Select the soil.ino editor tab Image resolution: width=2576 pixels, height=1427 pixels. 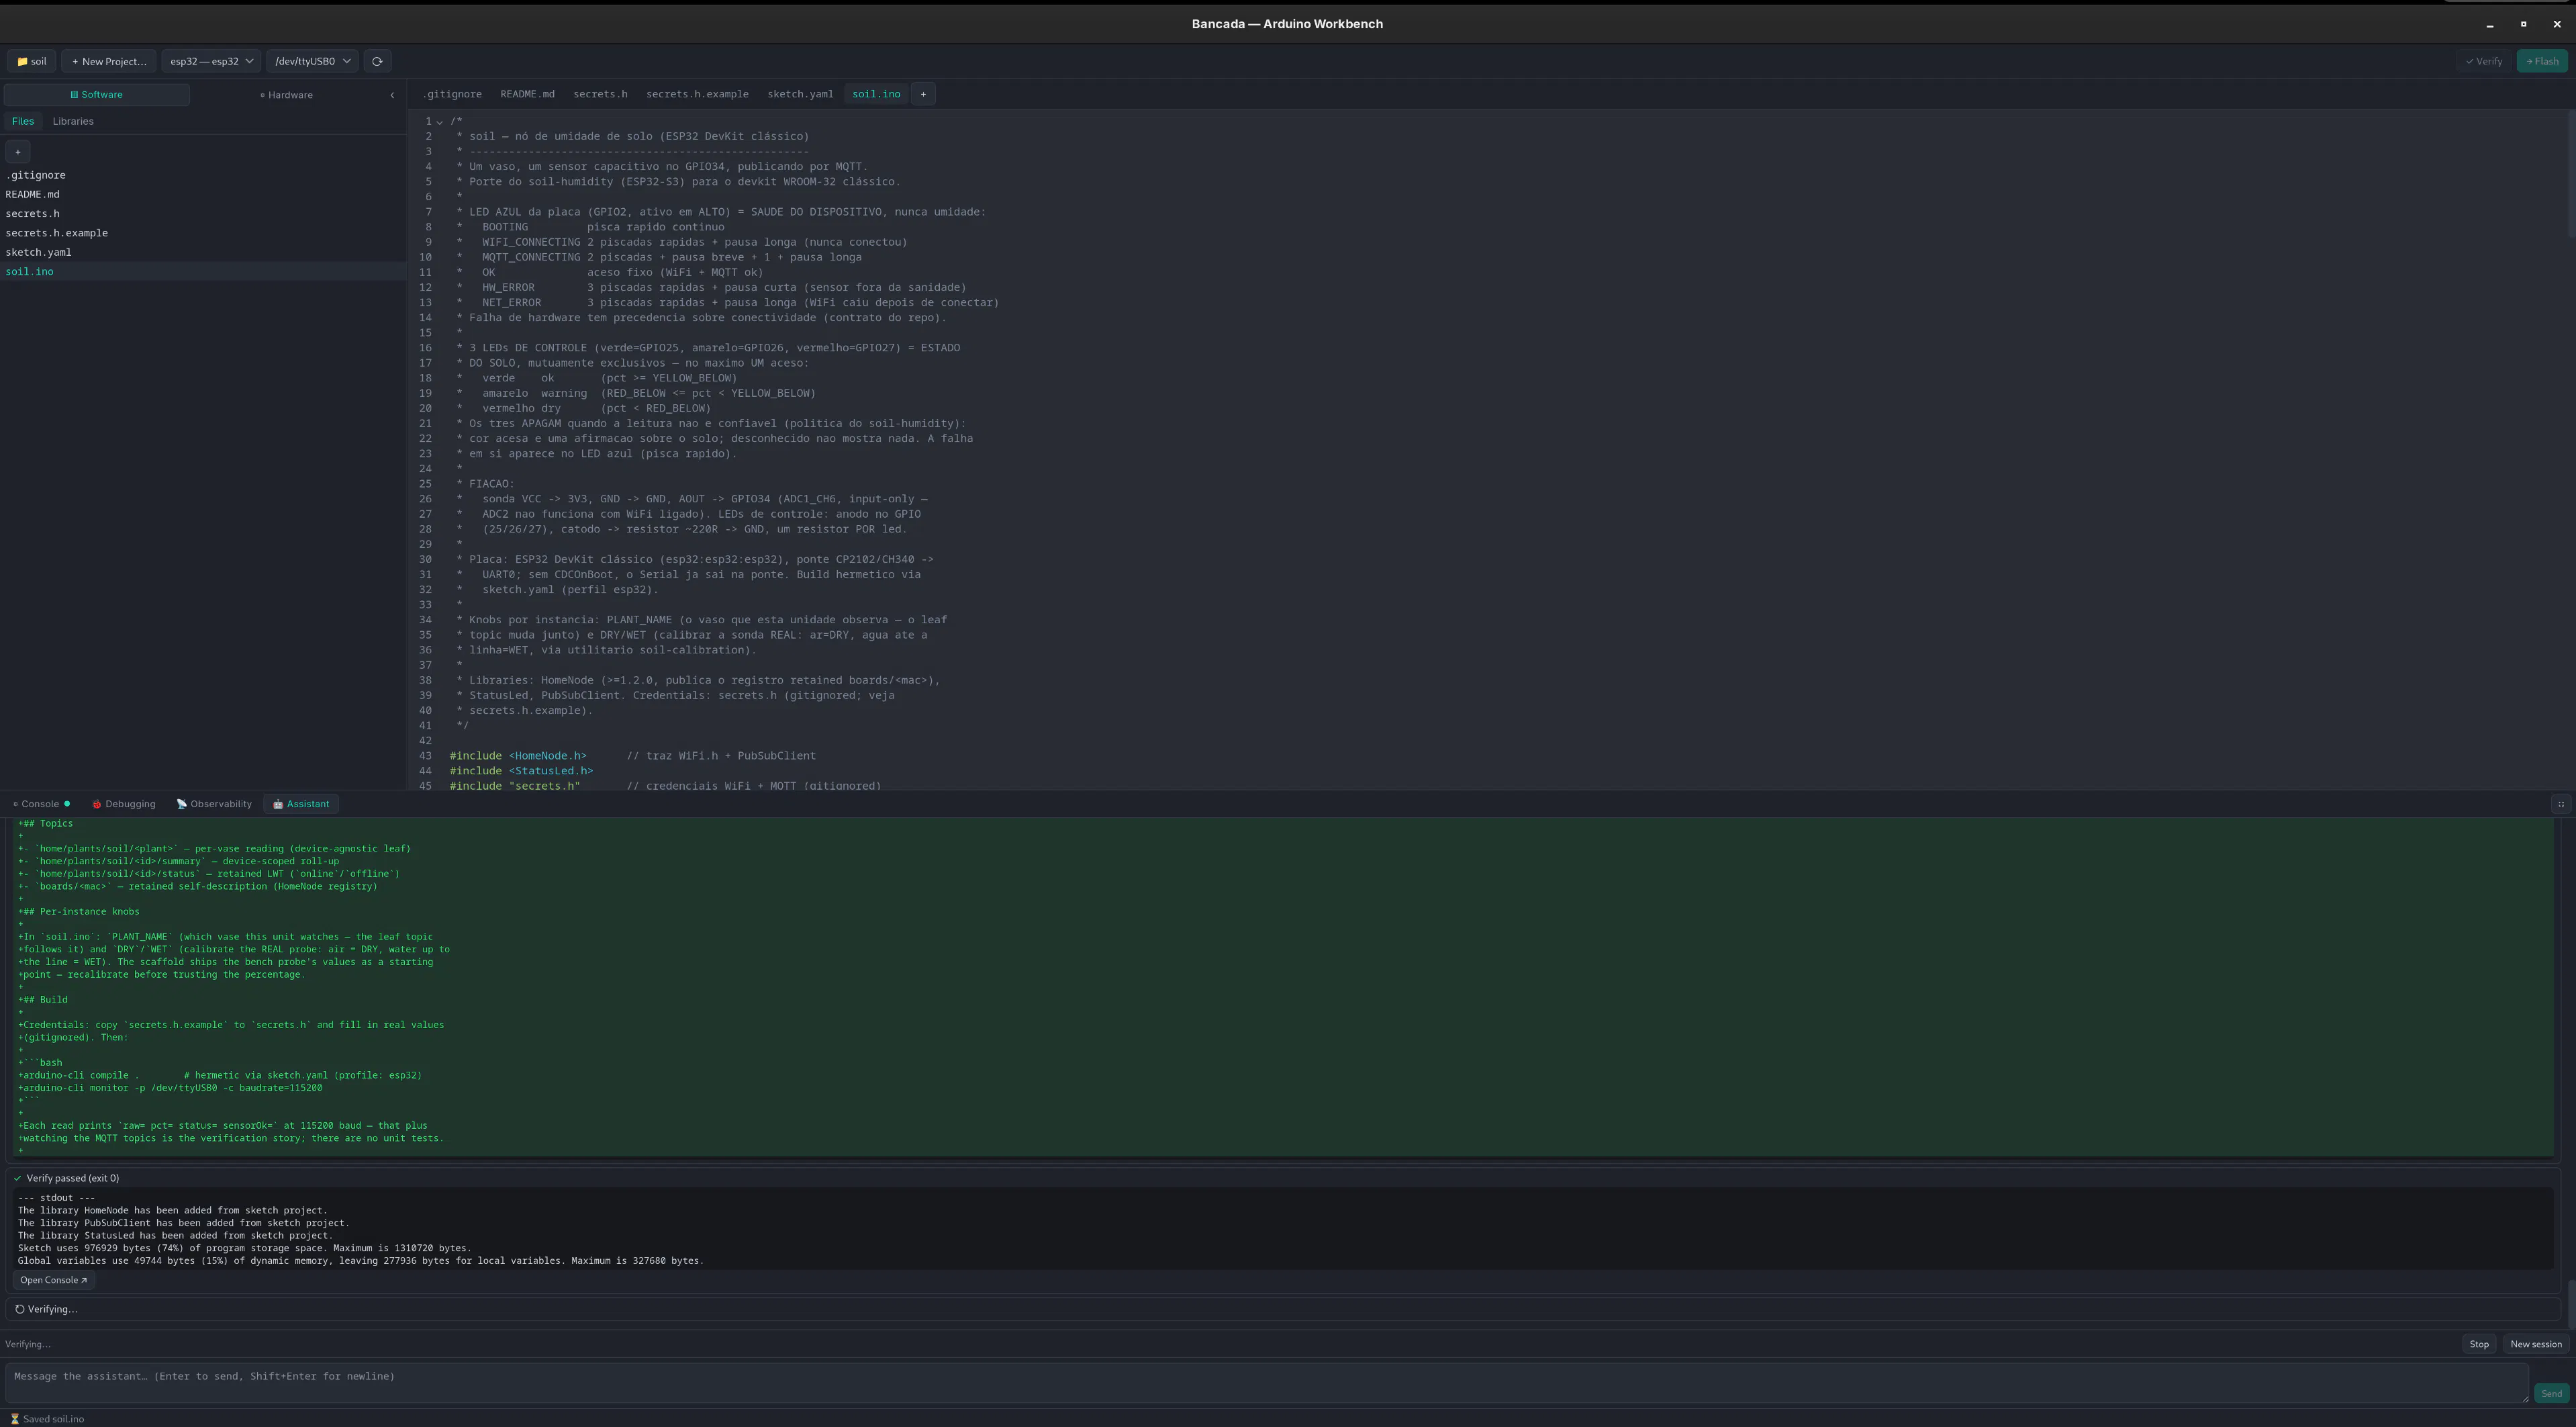point(876,94)
